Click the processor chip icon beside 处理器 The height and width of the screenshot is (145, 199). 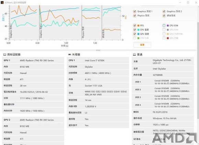pos(70,55)
